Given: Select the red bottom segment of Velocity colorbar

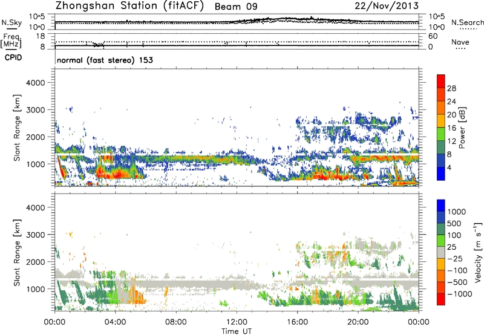Looking at the screenshot, I should click(x=441, y=299).
